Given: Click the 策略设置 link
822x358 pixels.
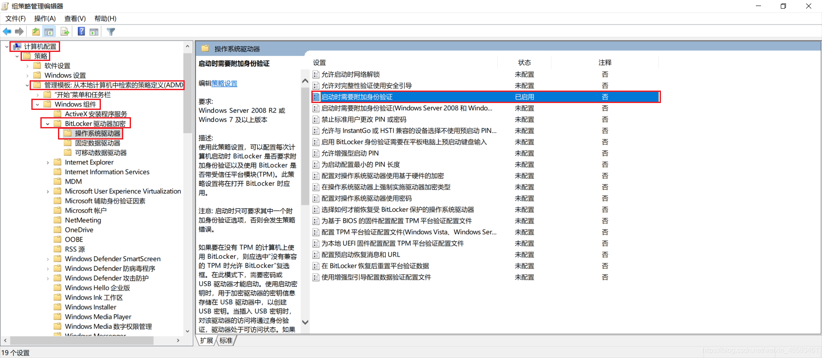Looking at the screenshot, I should (224, 83).
